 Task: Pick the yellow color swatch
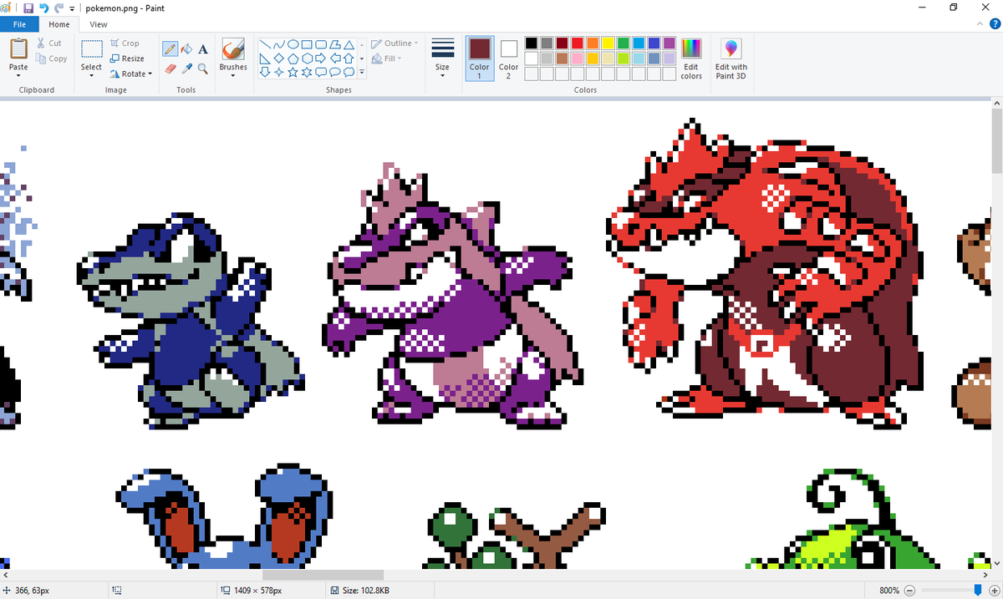[x=608, y=43]
